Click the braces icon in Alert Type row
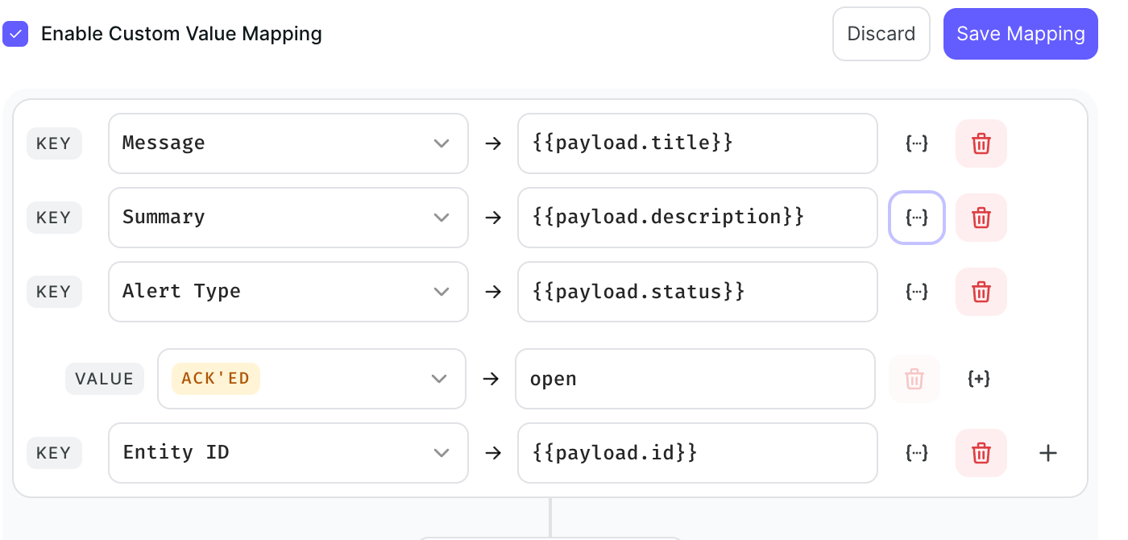 917,292
